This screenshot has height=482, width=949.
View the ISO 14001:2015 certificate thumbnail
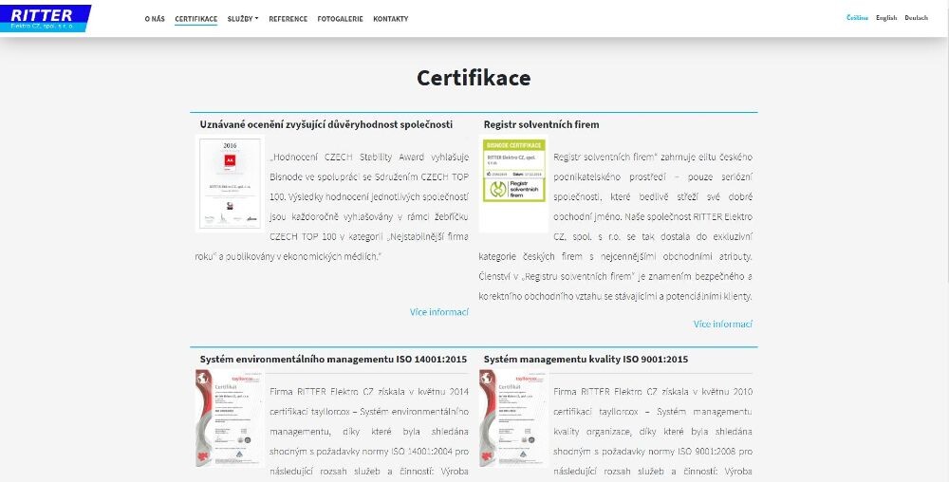(229, 417)
